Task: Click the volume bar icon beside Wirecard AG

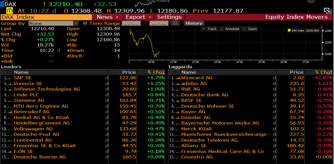Action: coord(178,78)
